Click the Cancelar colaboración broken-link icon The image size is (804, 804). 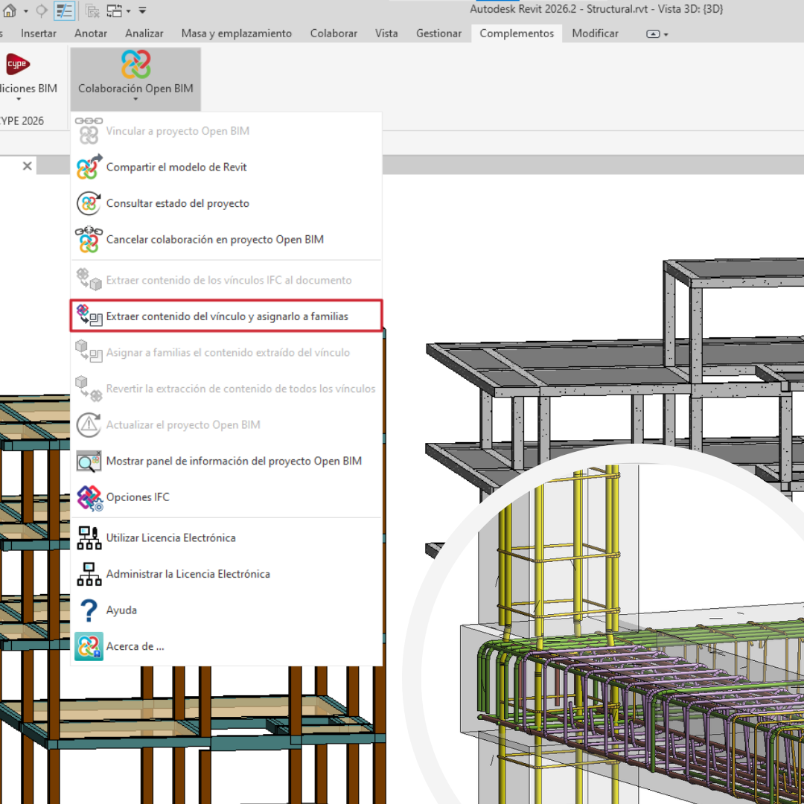point(89,240)
